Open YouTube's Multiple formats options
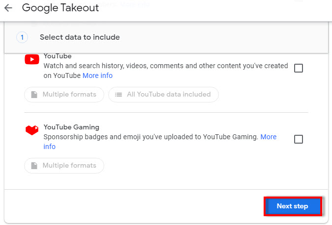The width and height of the screenshot is (332, 225). pyautogui.click(x=64, y=95)
